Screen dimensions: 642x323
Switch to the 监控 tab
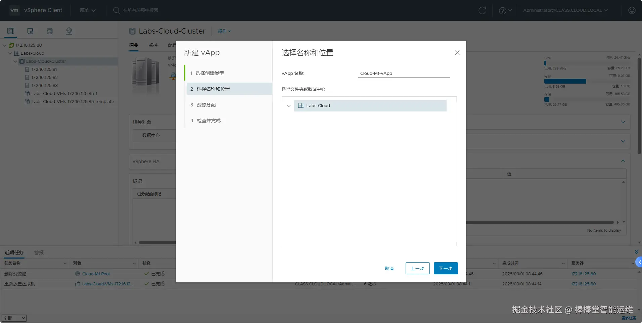pyautogui.click(x=153, y=45)
